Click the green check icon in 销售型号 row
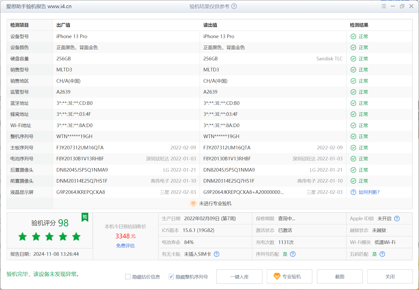419x290 pixels. pos(353,70)
